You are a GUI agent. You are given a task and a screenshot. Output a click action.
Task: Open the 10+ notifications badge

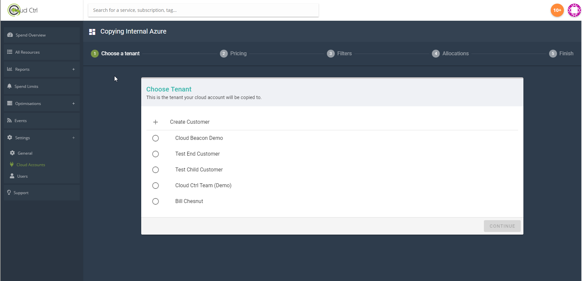pyautogui.click(x=557, y=10)
